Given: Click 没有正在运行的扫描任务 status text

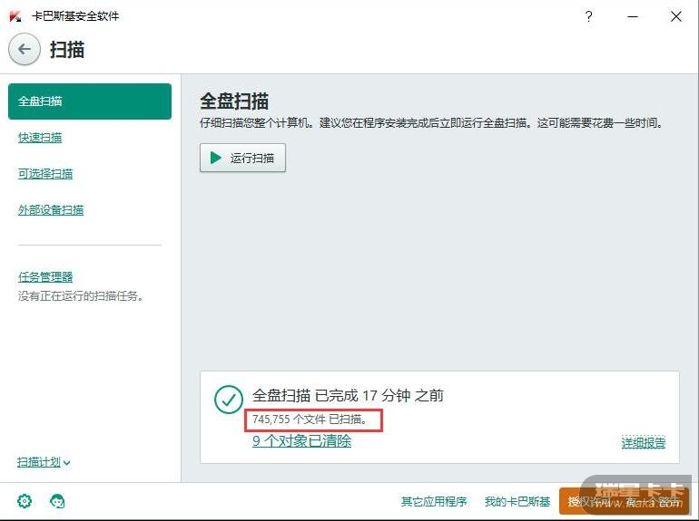Looking at the screenshot, I should tap(81, 296).
